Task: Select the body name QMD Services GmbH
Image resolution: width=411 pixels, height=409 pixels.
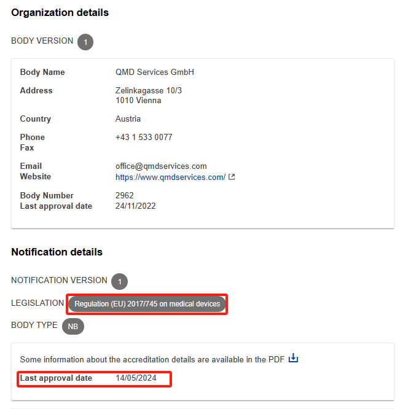Action: (155, 72)
